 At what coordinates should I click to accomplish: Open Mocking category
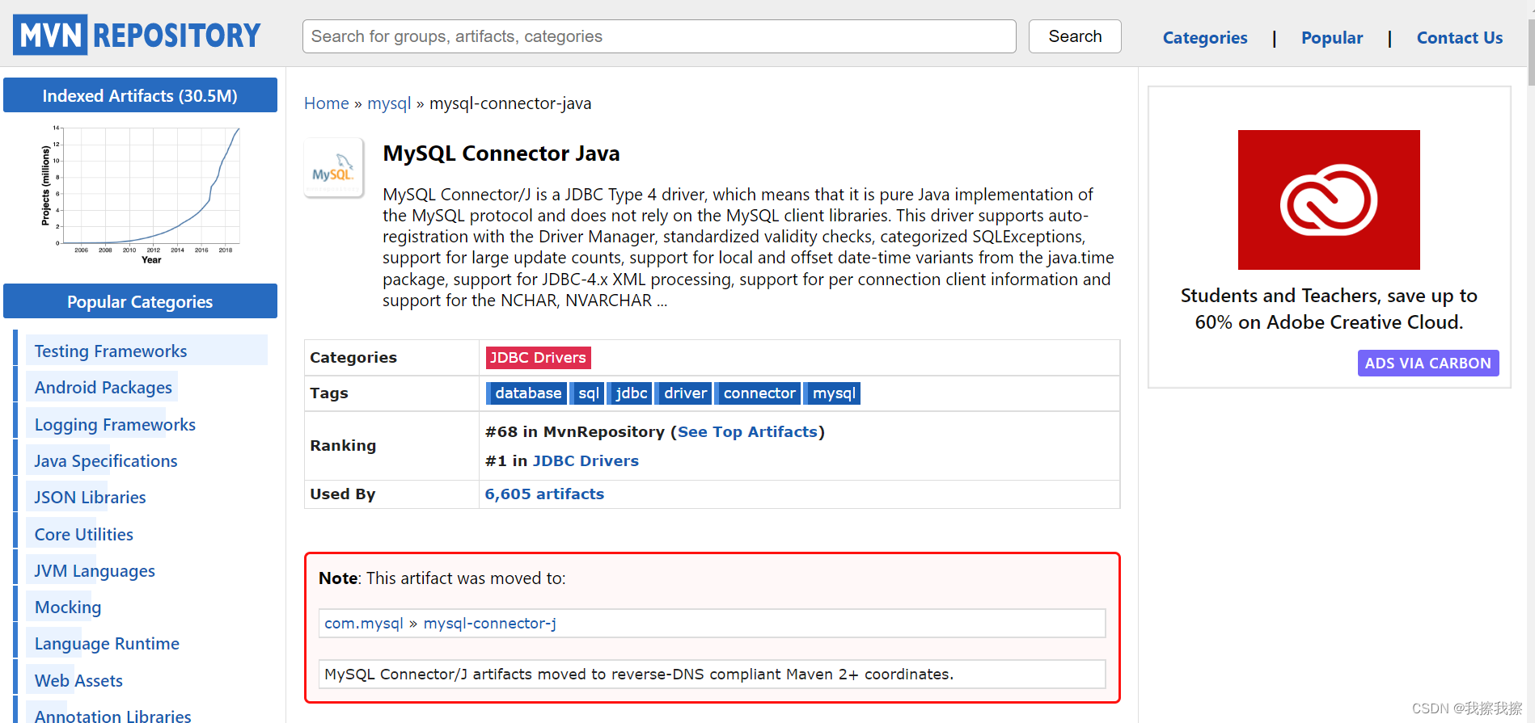(68, 607)
